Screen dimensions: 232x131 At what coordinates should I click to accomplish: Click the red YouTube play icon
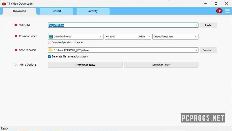point(219,11)
